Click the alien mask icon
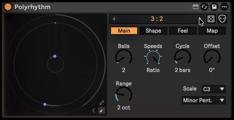 (x=222, y=19)
